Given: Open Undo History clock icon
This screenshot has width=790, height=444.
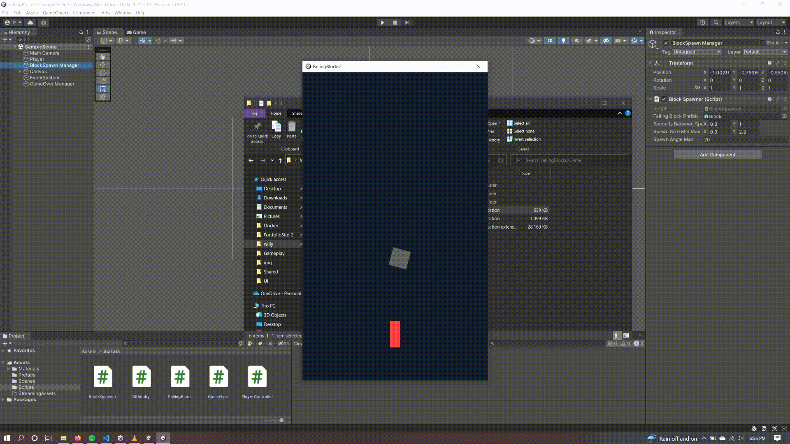Looking at the screenshot, I should click(702, 23).
